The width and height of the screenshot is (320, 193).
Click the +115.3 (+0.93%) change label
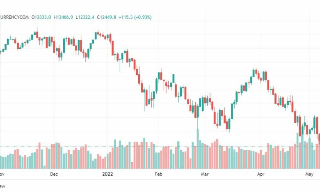pyautogui.click(x=135, y=17)
